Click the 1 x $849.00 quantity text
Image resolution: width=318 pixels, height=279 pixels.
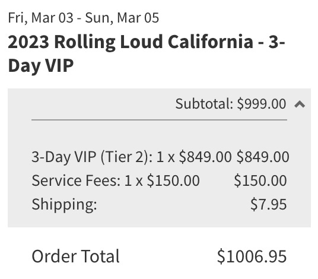pos(193,157)
